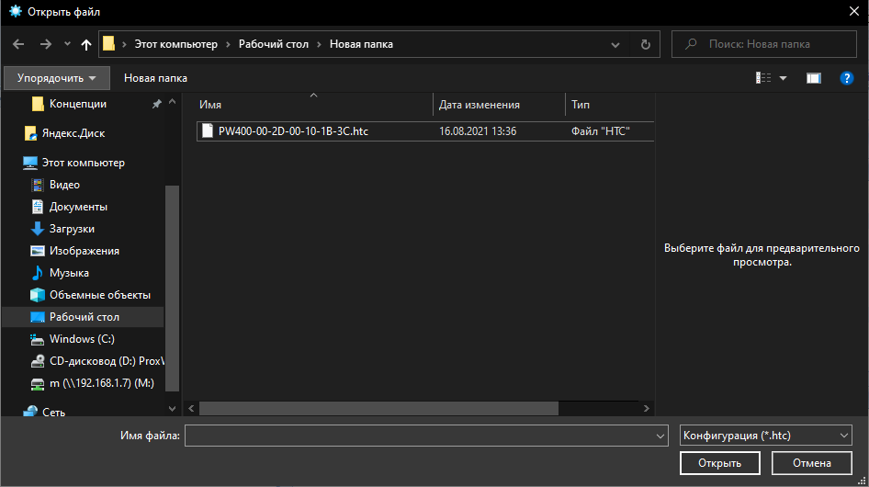Click Новая папка in the toolbar
Screen dimensions: 869x487
click(155, 78)
